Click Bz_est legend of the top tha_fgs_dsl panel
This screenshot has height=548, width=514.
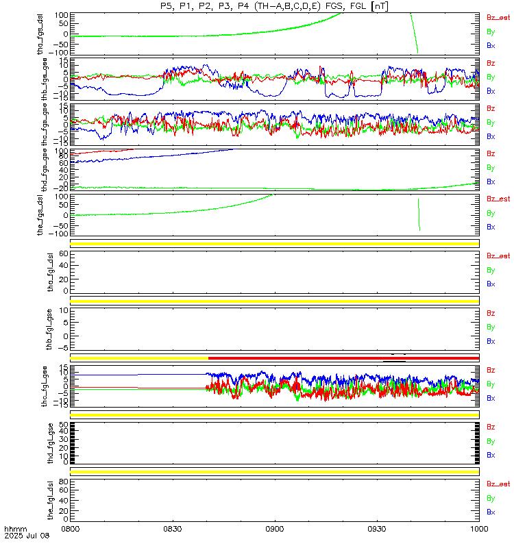click(x=498, y=18)
